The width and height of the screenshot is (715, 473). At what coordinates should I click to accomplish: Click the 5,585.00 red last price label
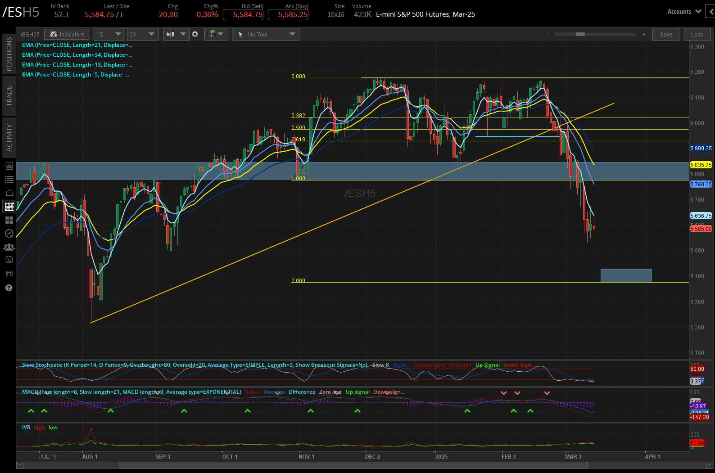(701, 229)
